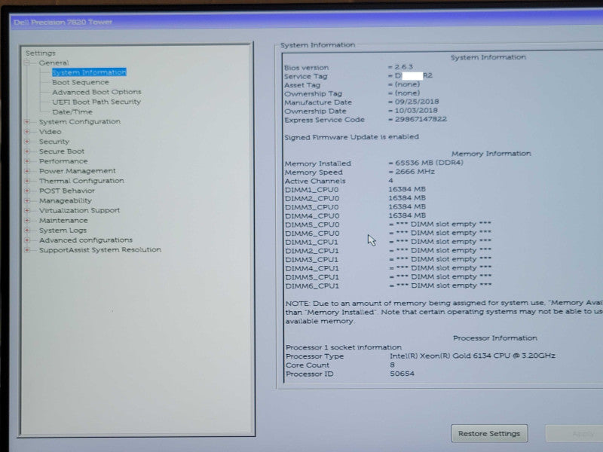Click Manufacture Date value 09/25/2018

417,102
